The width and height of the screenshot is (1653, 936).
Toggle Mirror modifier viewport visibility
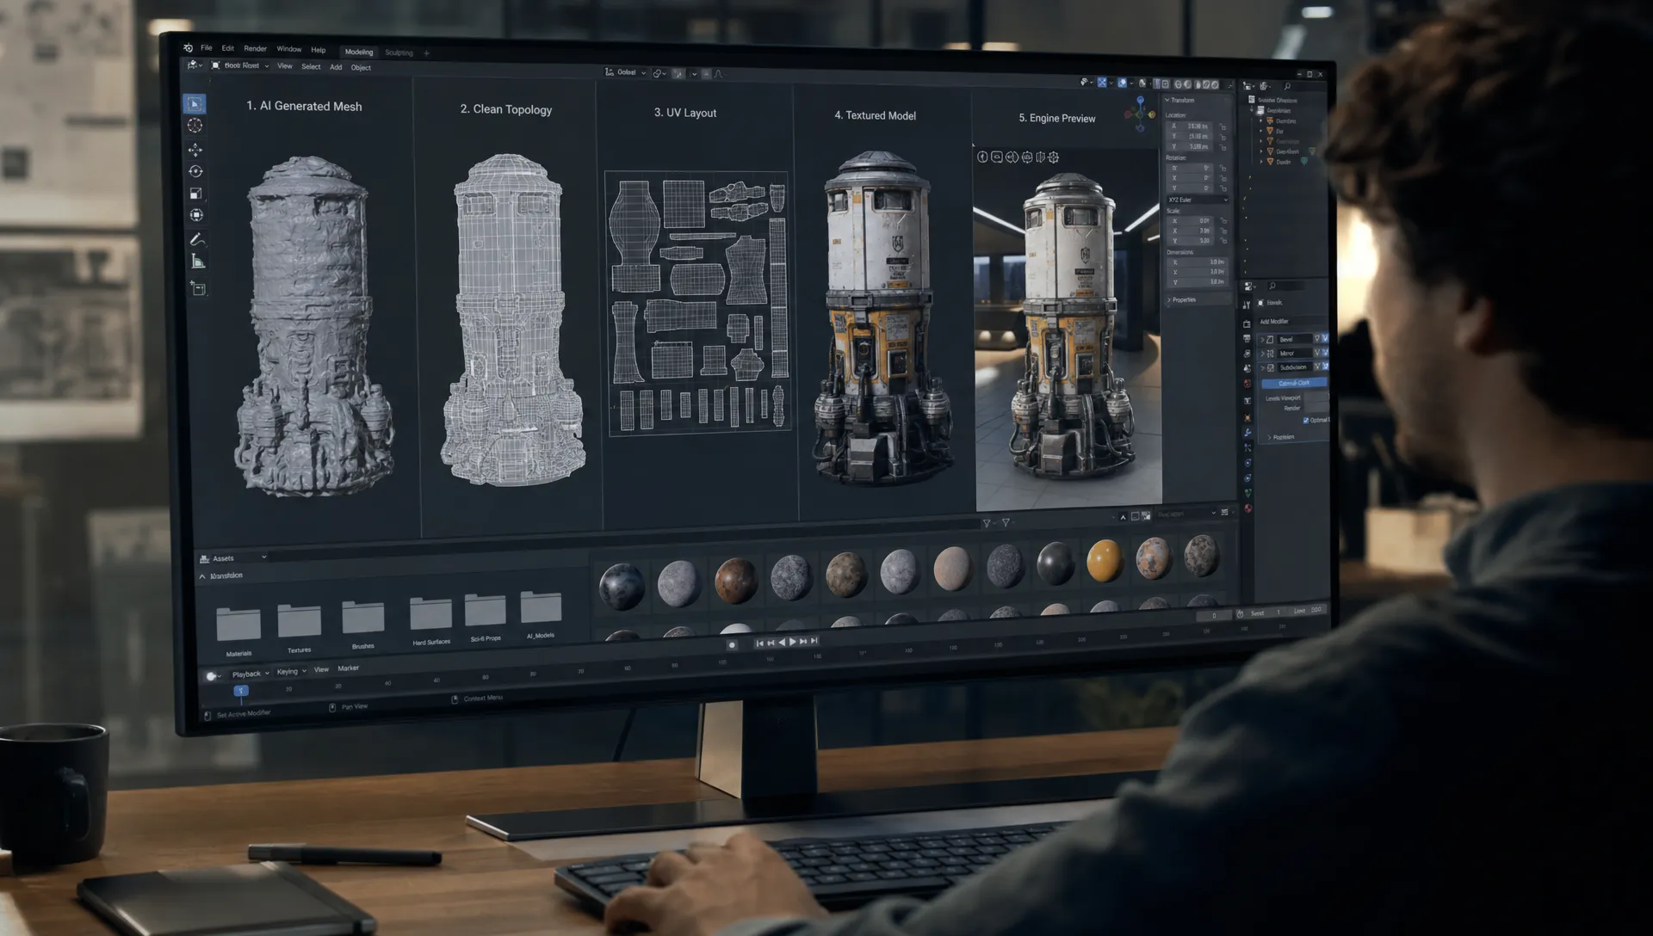pyautogui.click(x=1325, y=353)
